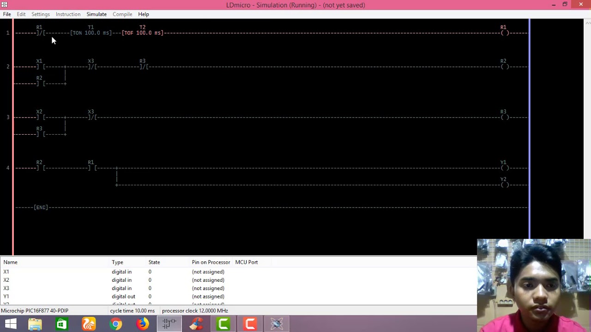Open the green Camtasia taskbar icon

coord(223,324)
